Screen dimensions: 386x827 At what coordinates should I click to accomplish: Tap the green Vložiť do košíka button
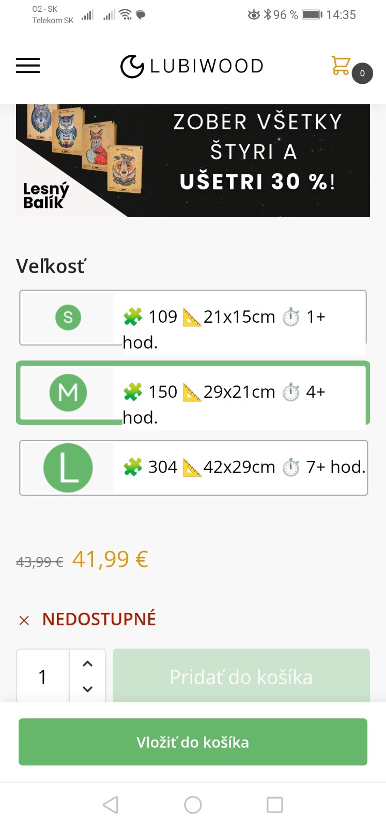pyautogui.click(x=193, y=742)
